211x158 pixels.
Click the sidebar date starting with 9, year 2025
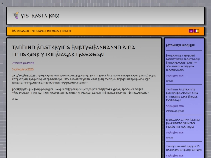(x=175, y=133)
